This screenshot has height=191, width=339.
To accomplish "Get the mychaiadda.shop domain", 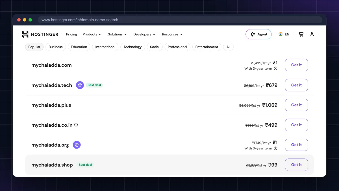I will click(x=296, y=165).
